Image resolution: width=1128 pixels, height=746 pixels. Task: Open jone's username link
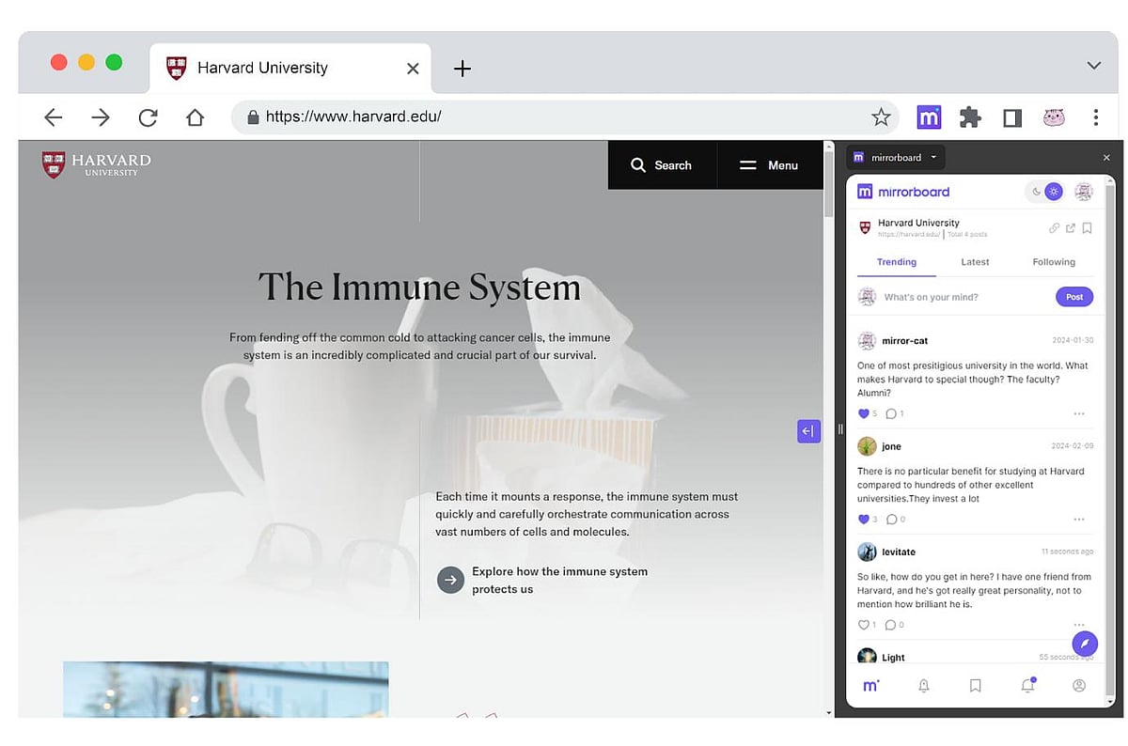[891, 446]
